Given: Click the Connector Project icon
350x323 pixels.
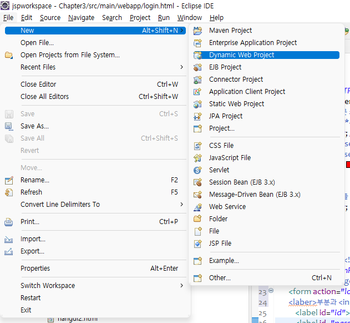Looking at the screenshot, I should [x=197, y=79].
